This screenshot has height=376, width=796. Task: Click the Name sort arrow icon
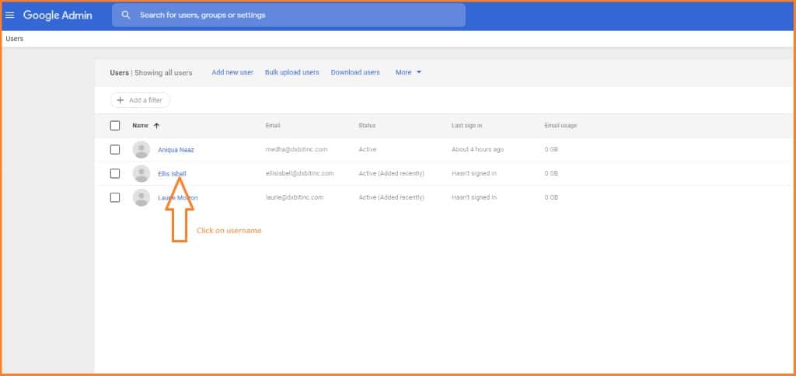tap(156, 125)
